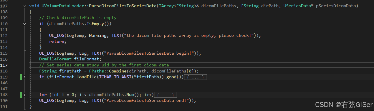Expand the folded if block at line 119
This screenshot has height=111, width=374.
point(24,77)
